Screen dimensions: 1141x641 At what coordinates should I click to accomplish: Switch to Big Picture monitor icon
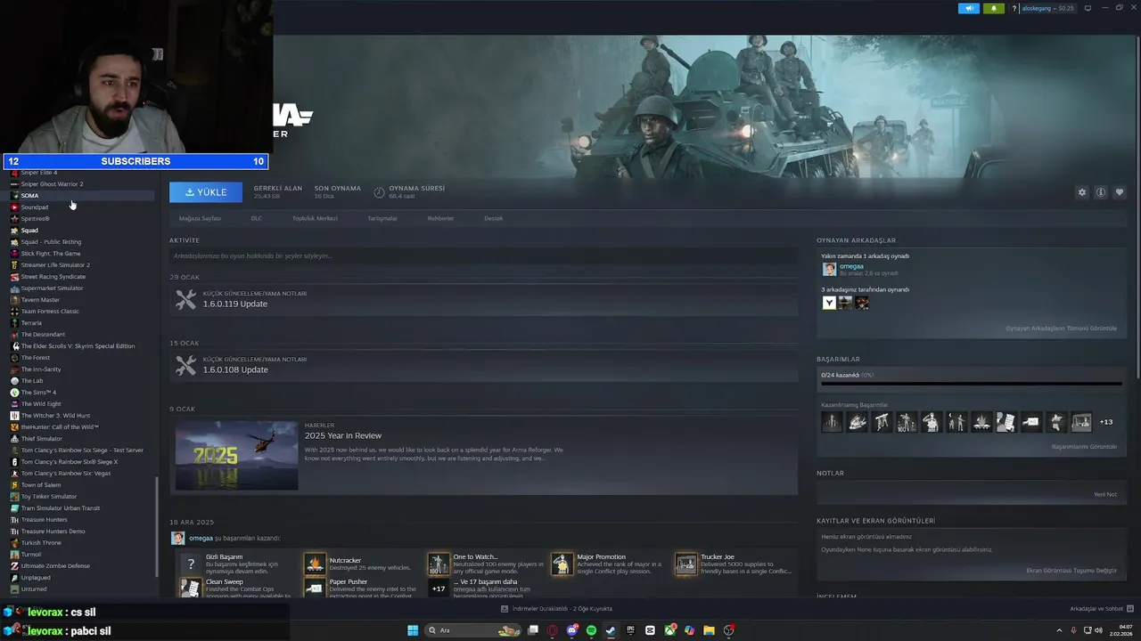[1088, 8]
